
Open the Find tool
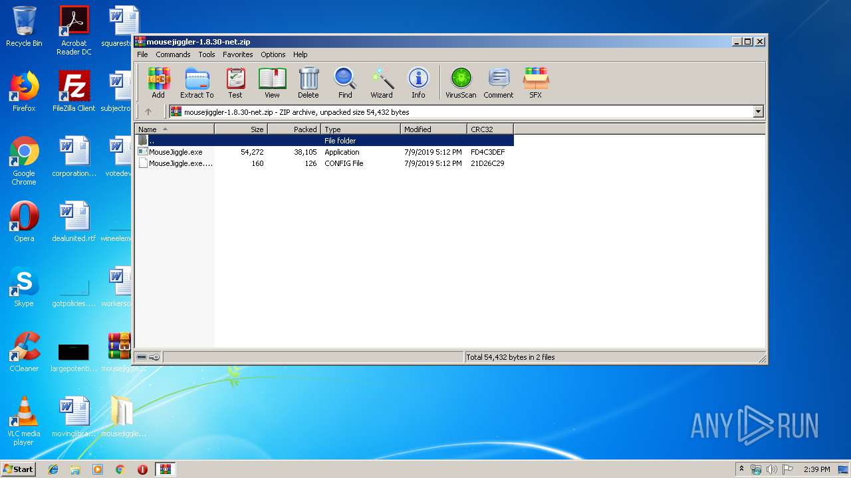click(x=345, y=83)
